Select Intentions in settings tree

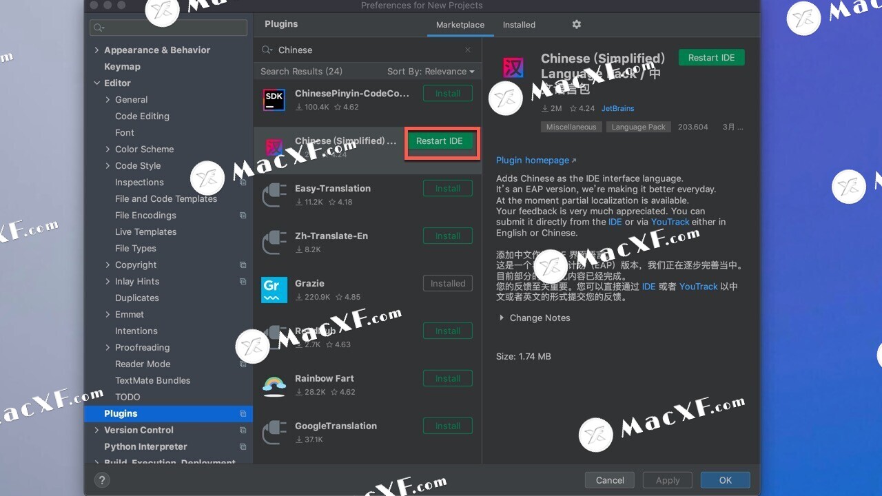click(136, 331)
